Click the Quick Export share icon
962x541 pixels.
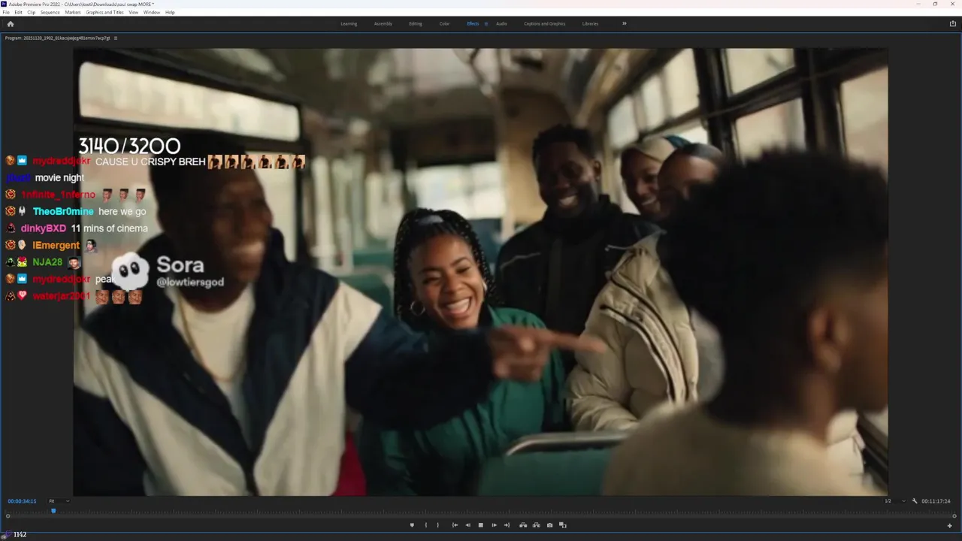click(x=953, y=23)
